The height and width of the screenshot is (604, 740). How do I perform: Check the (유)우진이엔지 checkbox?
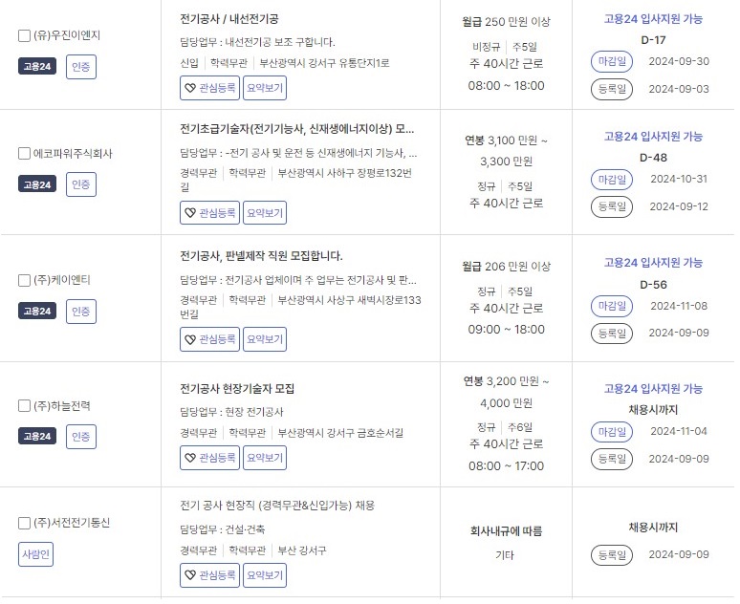(x=24, y=36)
